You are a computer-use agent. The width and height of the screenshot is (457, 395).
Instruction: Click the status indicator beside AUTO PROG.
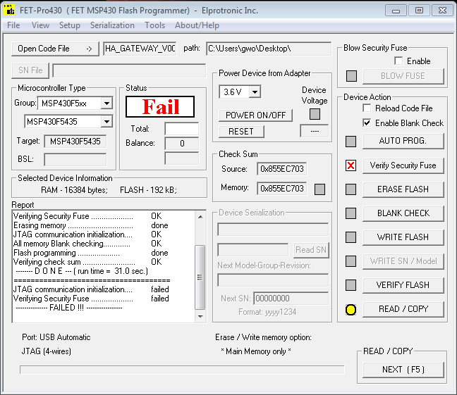(351, 142)
